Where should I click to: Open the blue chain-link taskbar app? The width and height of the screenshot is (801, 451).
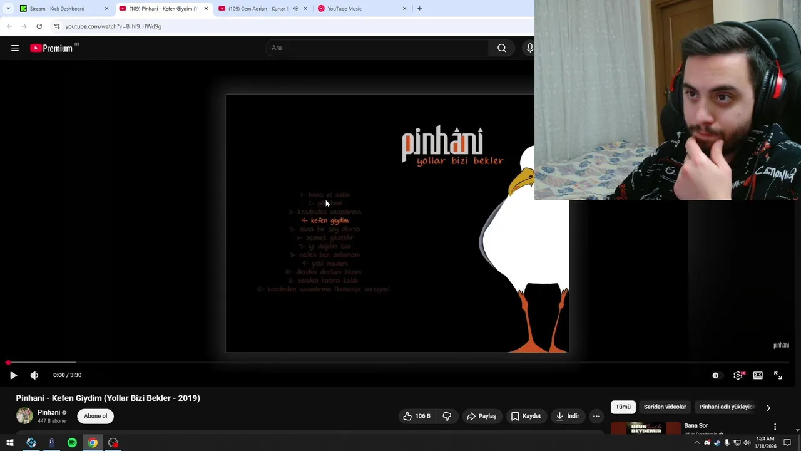(31, 443)
